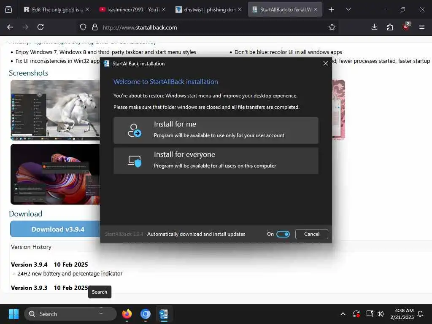Image resolution: width=432 pixels, height=324 pixels.
Task: Open Firefox from the taskbar
Action: pyautogui.click(x=127, y=314)
